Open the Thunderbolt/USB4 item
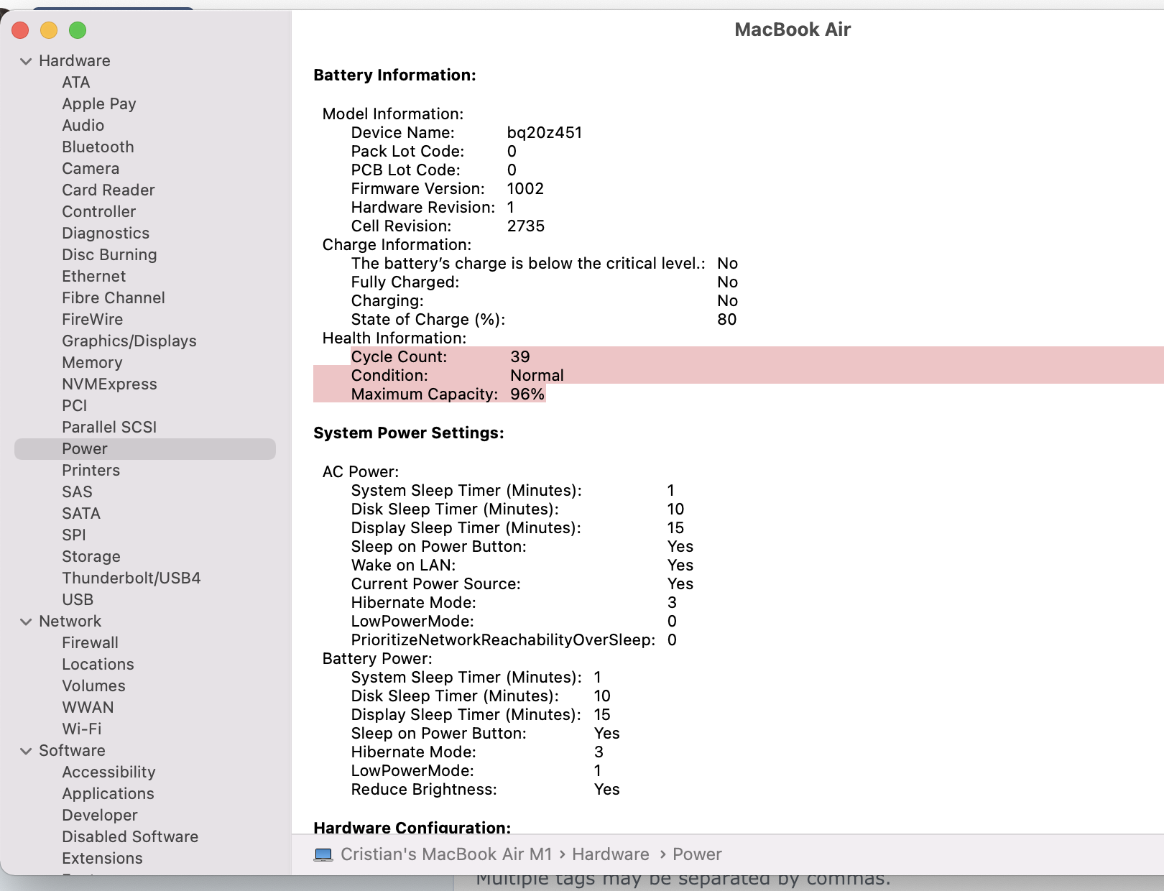The height and width of the screenshot is (891, 1164). (x=131, y=578)
